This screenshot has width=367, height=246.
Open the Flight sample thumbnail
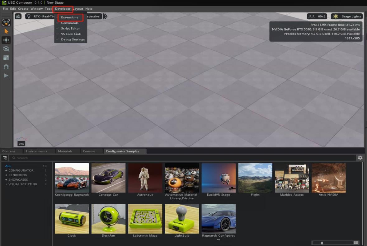255,178
